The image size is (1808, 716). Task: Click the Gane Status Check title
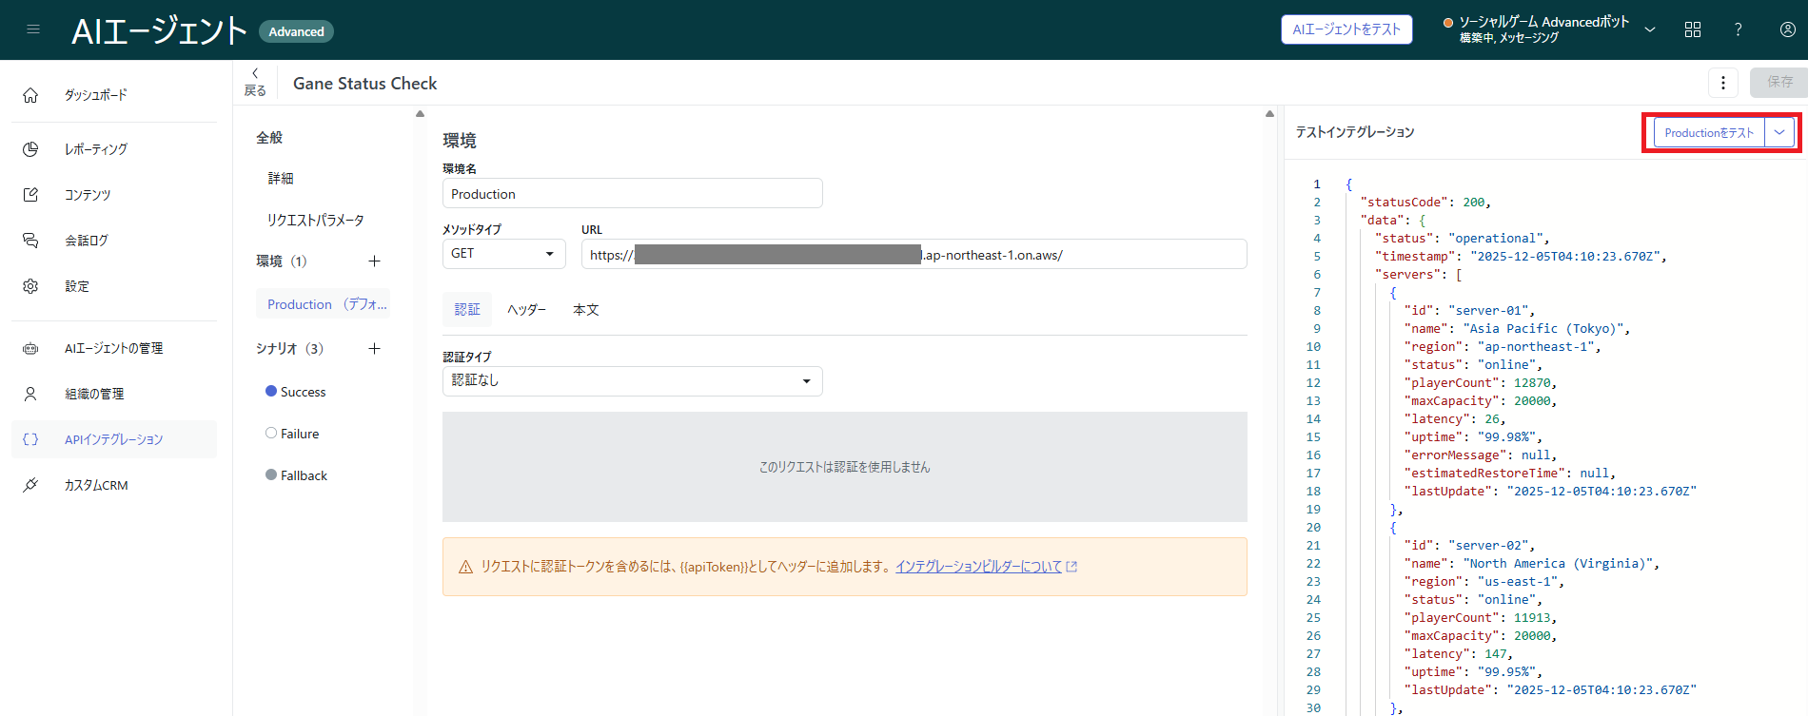[x=365, y=84]
